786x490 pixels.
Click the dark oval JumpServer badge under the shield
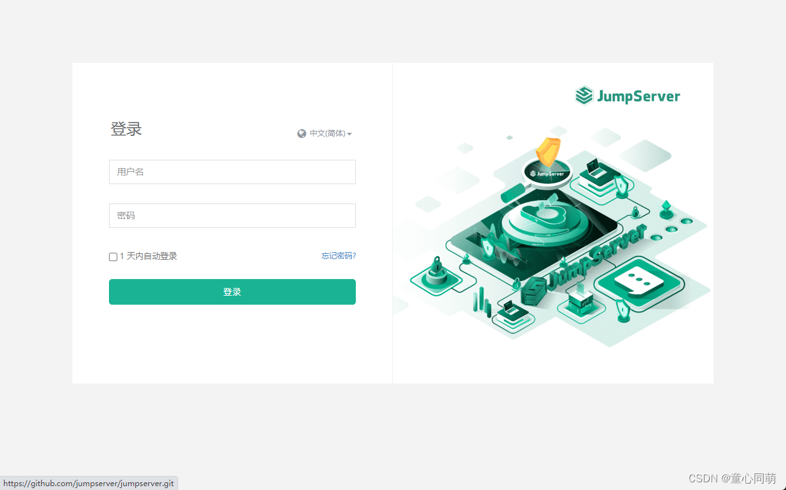coord(547,173)
